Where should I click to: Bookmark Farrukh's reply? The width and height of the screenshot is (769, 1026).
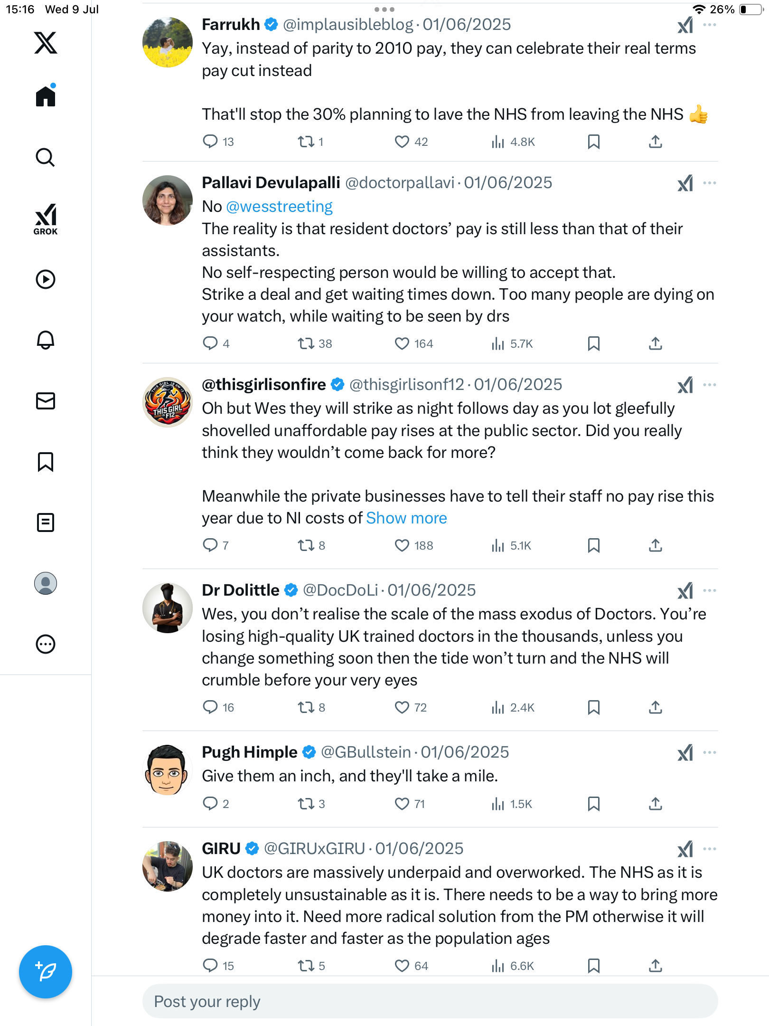tap(593, 142)
